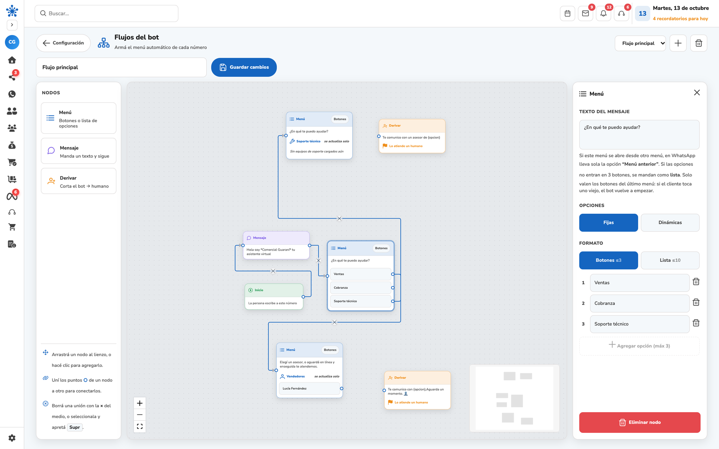The width and height of the screenshot is (719, 449).
Task: Select Fijas options mode
Action: pyautogui.click(x=608, y=223)
